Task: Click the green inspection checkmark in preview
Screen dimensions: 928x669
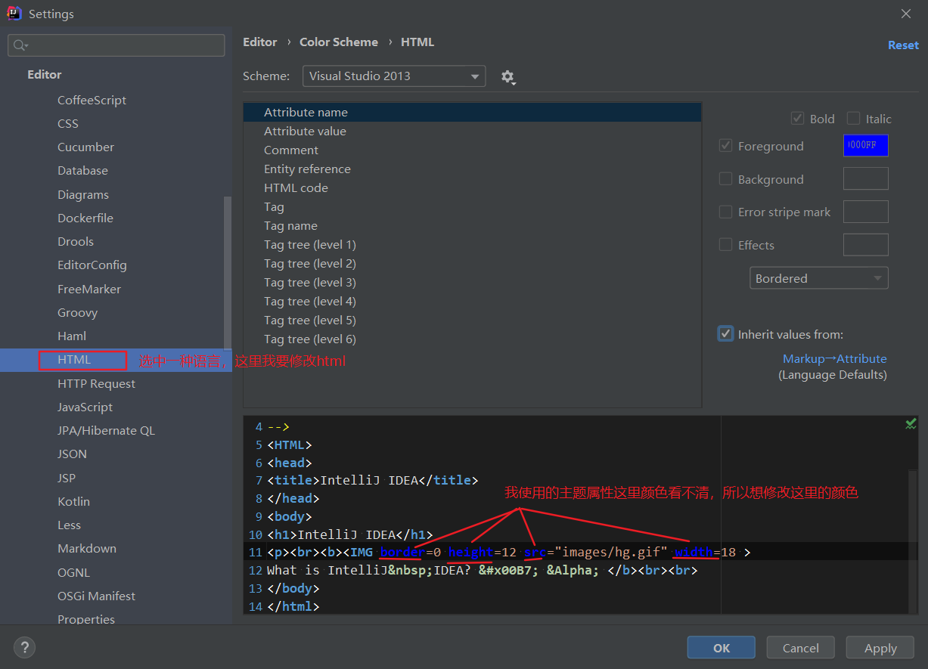Action: 911,424
